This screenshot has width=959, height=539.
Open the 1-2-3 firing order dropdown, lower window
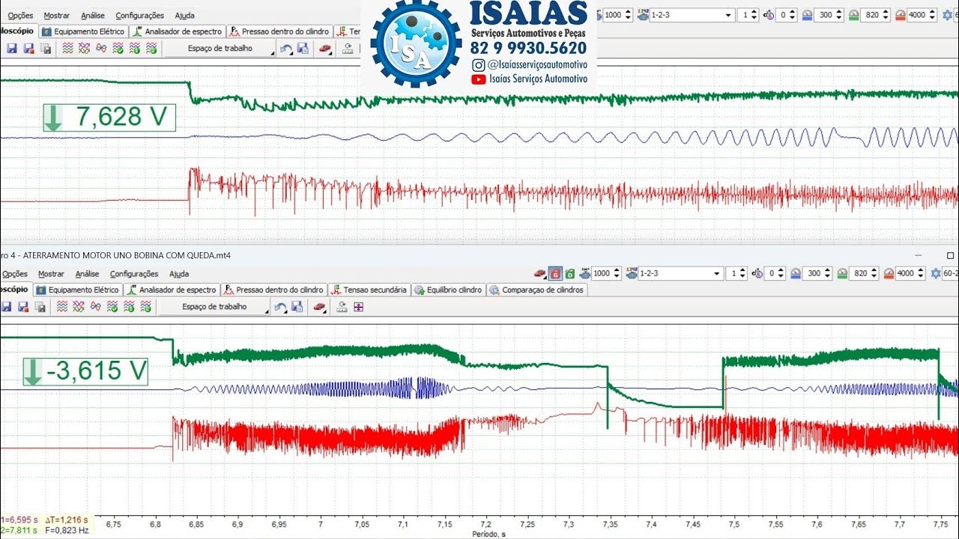pyautogui.click(x=680, y=273)
